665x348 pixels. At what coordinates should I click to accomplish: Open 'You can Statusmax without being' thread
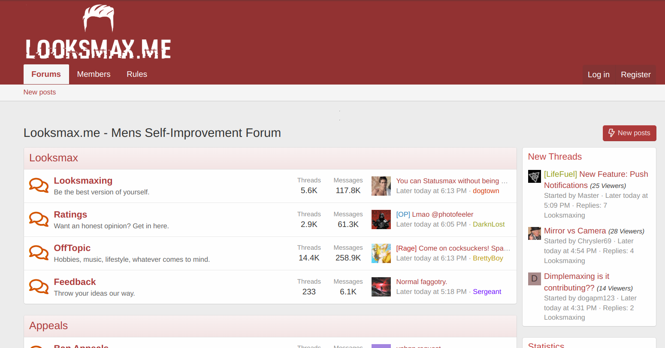click(452, 181)
